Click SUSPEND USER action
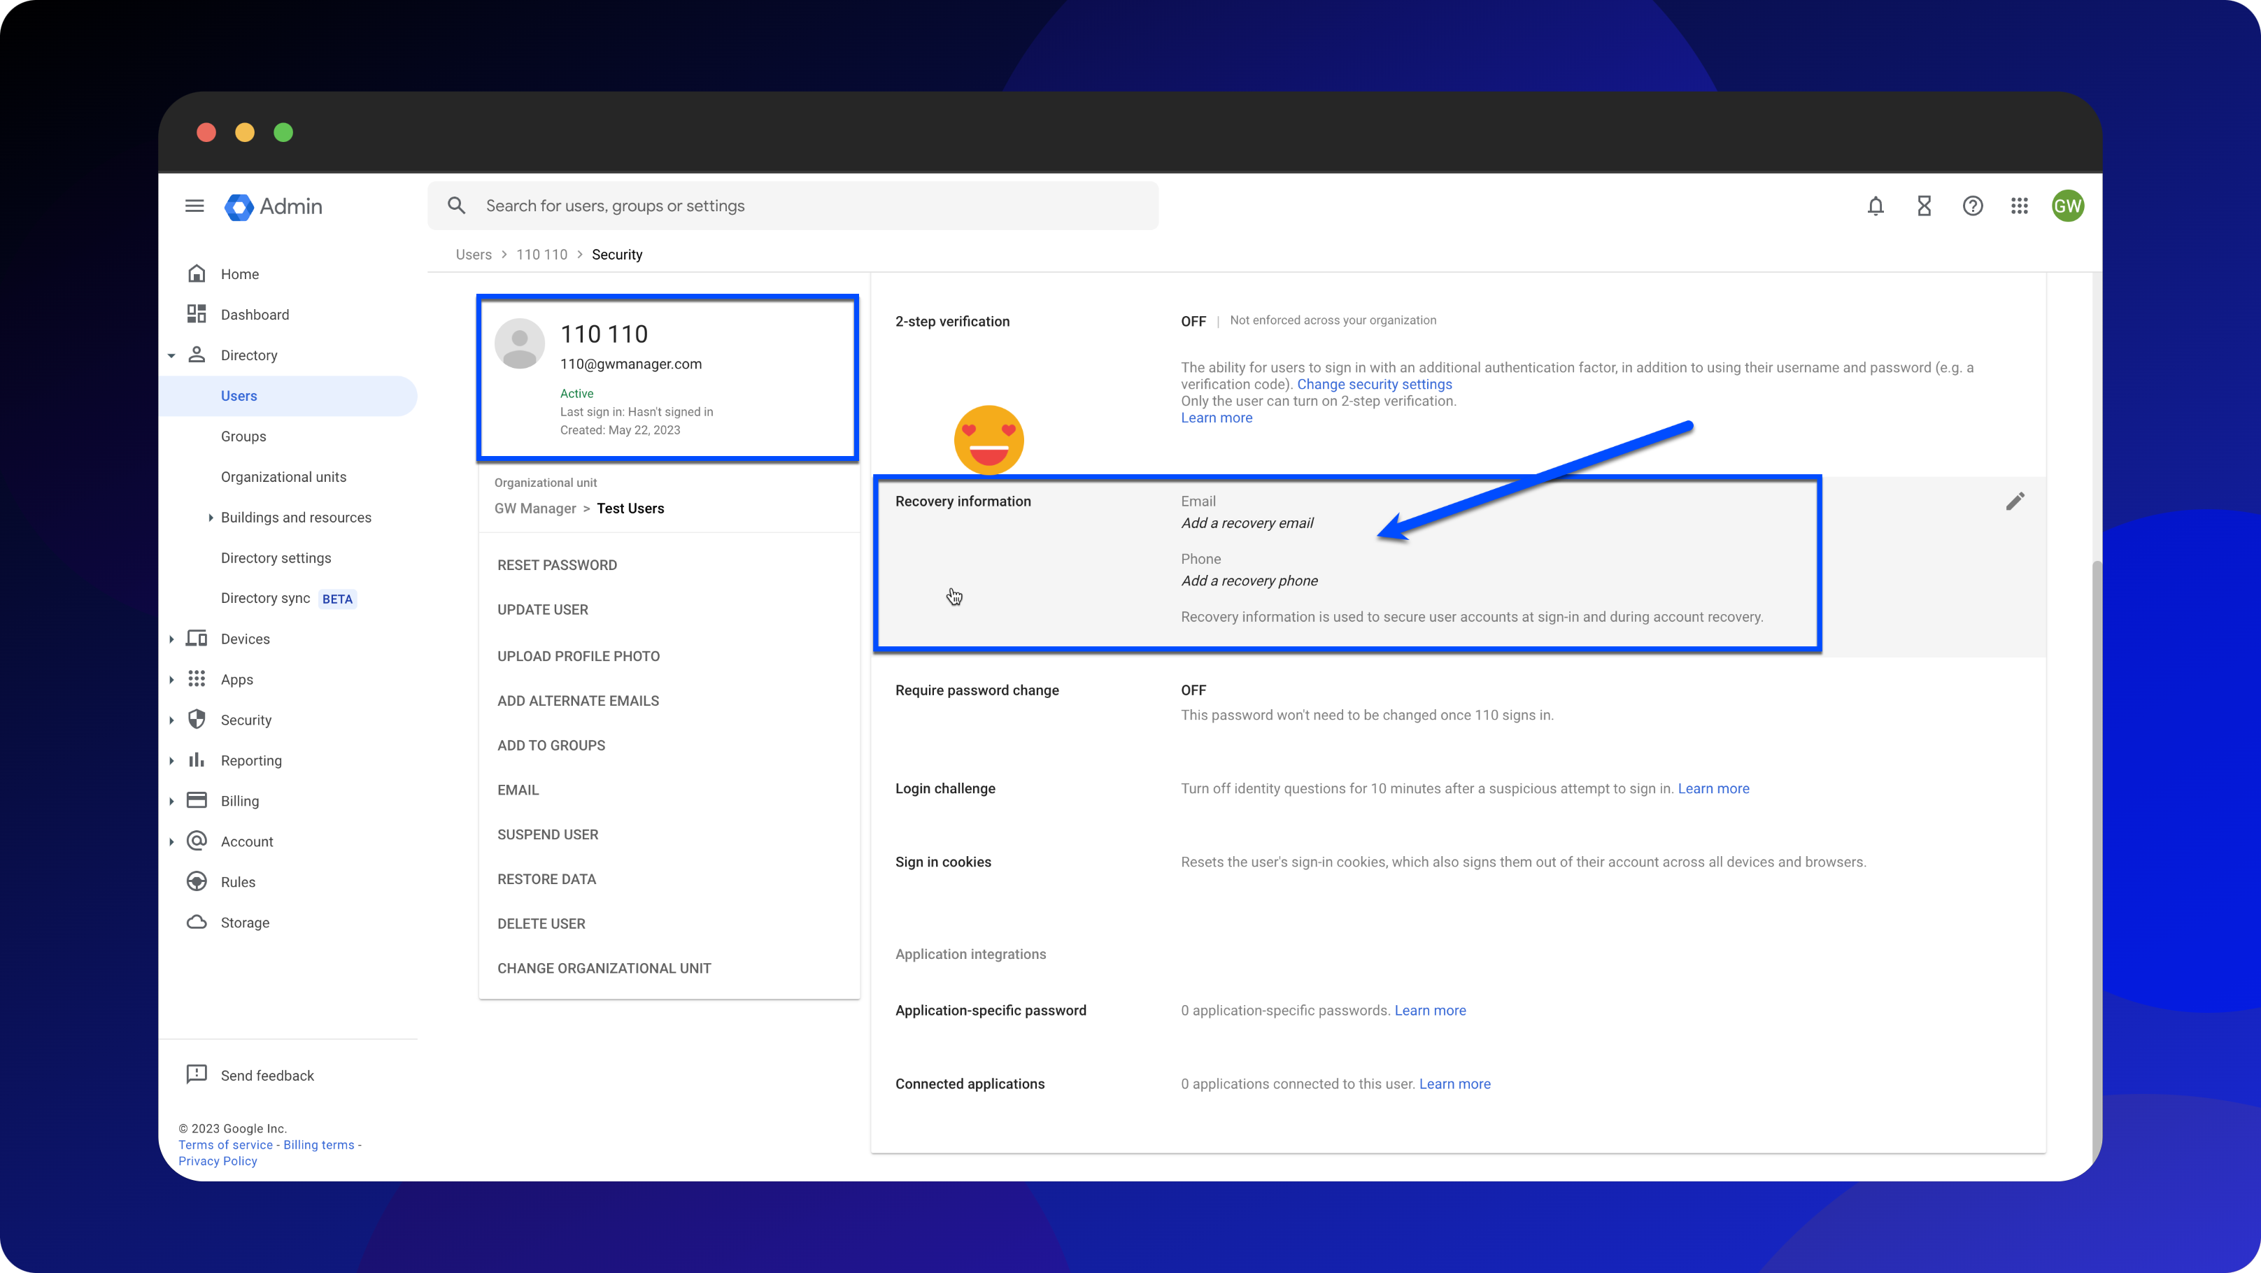The height and width of the screenshot is (1273, 2261). [548, 834]
